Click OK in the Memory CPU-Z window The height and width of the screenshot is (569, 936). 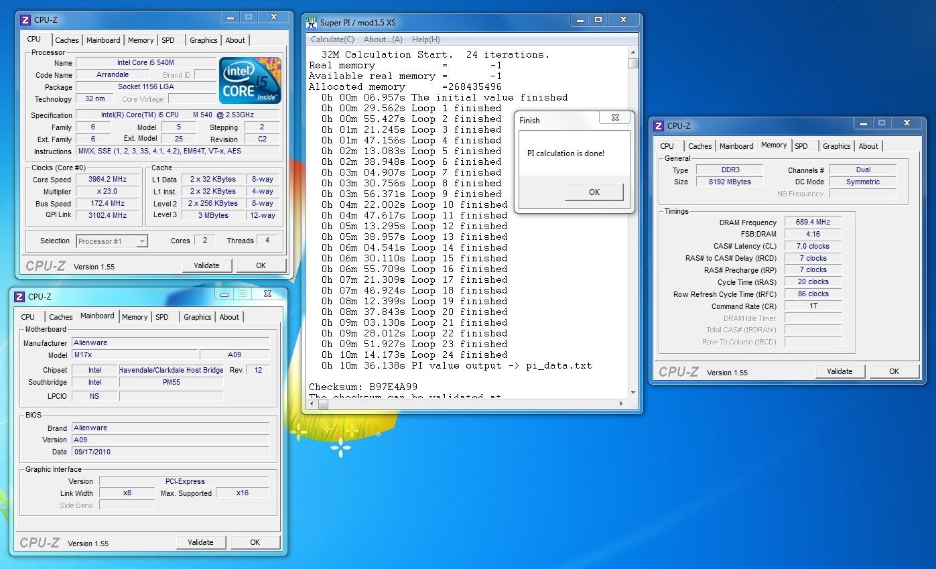point(894,371)
